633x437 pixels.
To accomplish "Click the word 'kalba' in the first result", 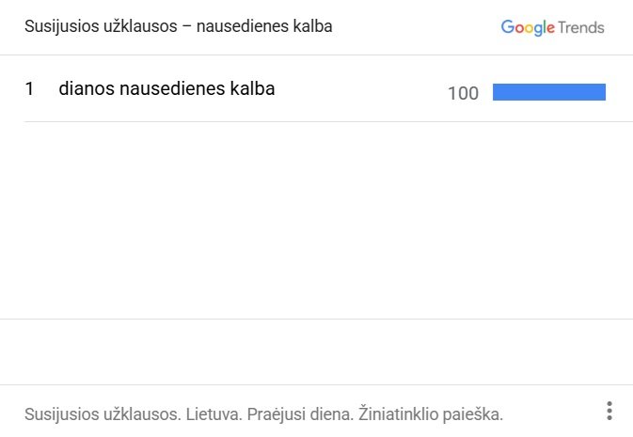I will pyautogui.click(x=252, y=88).
